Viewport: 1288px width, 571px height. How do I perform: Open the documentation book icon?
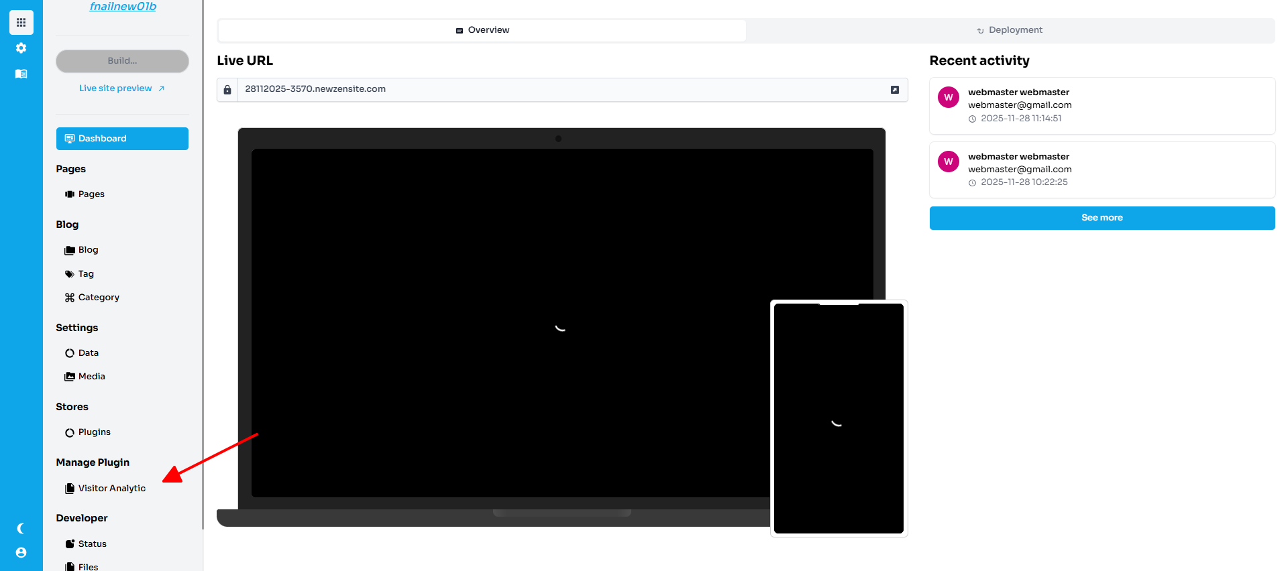click(21, 74)
